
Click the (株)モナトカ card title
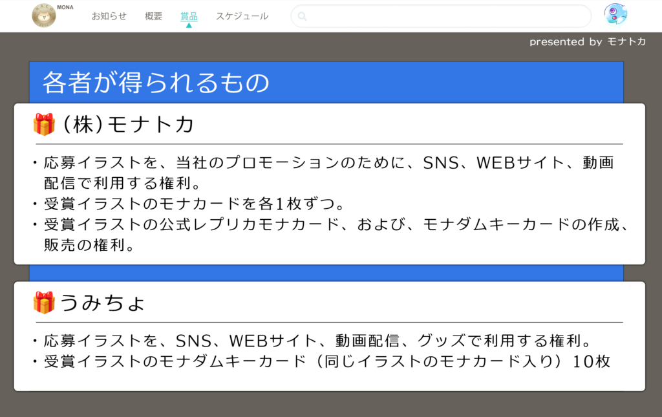click(x=128, y=125)
